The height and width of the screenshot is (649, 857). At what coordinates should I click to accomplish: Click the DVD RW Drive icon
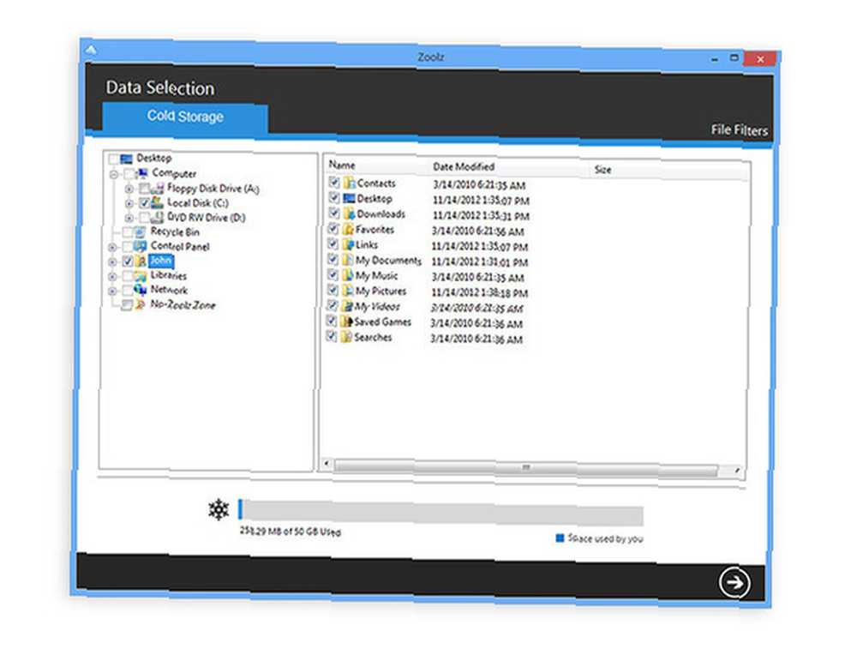pyautogui.click(x=158, y=217)
